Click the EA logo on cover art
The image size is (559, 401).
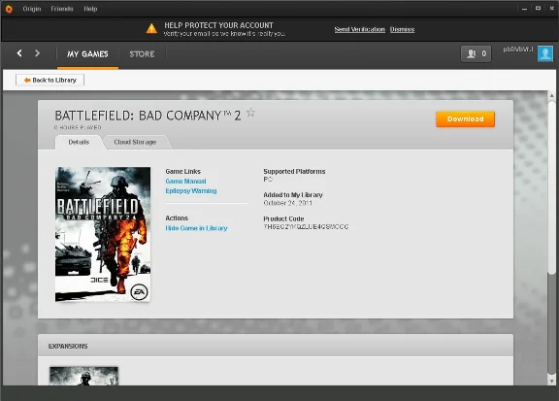(139, 292)
